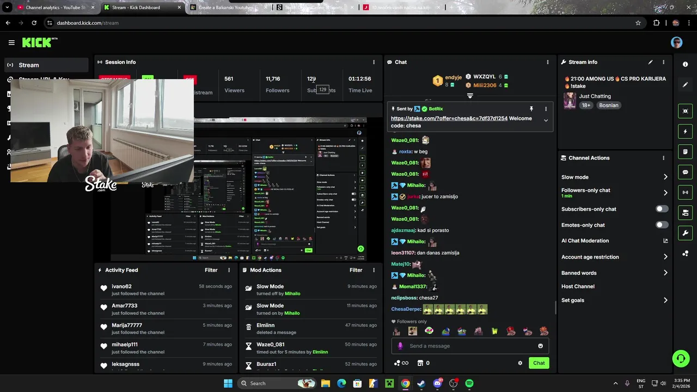This screenshot has height=392, width=697.
Task: Click the info icon in right sidebar
Action: tap(685, 64)
